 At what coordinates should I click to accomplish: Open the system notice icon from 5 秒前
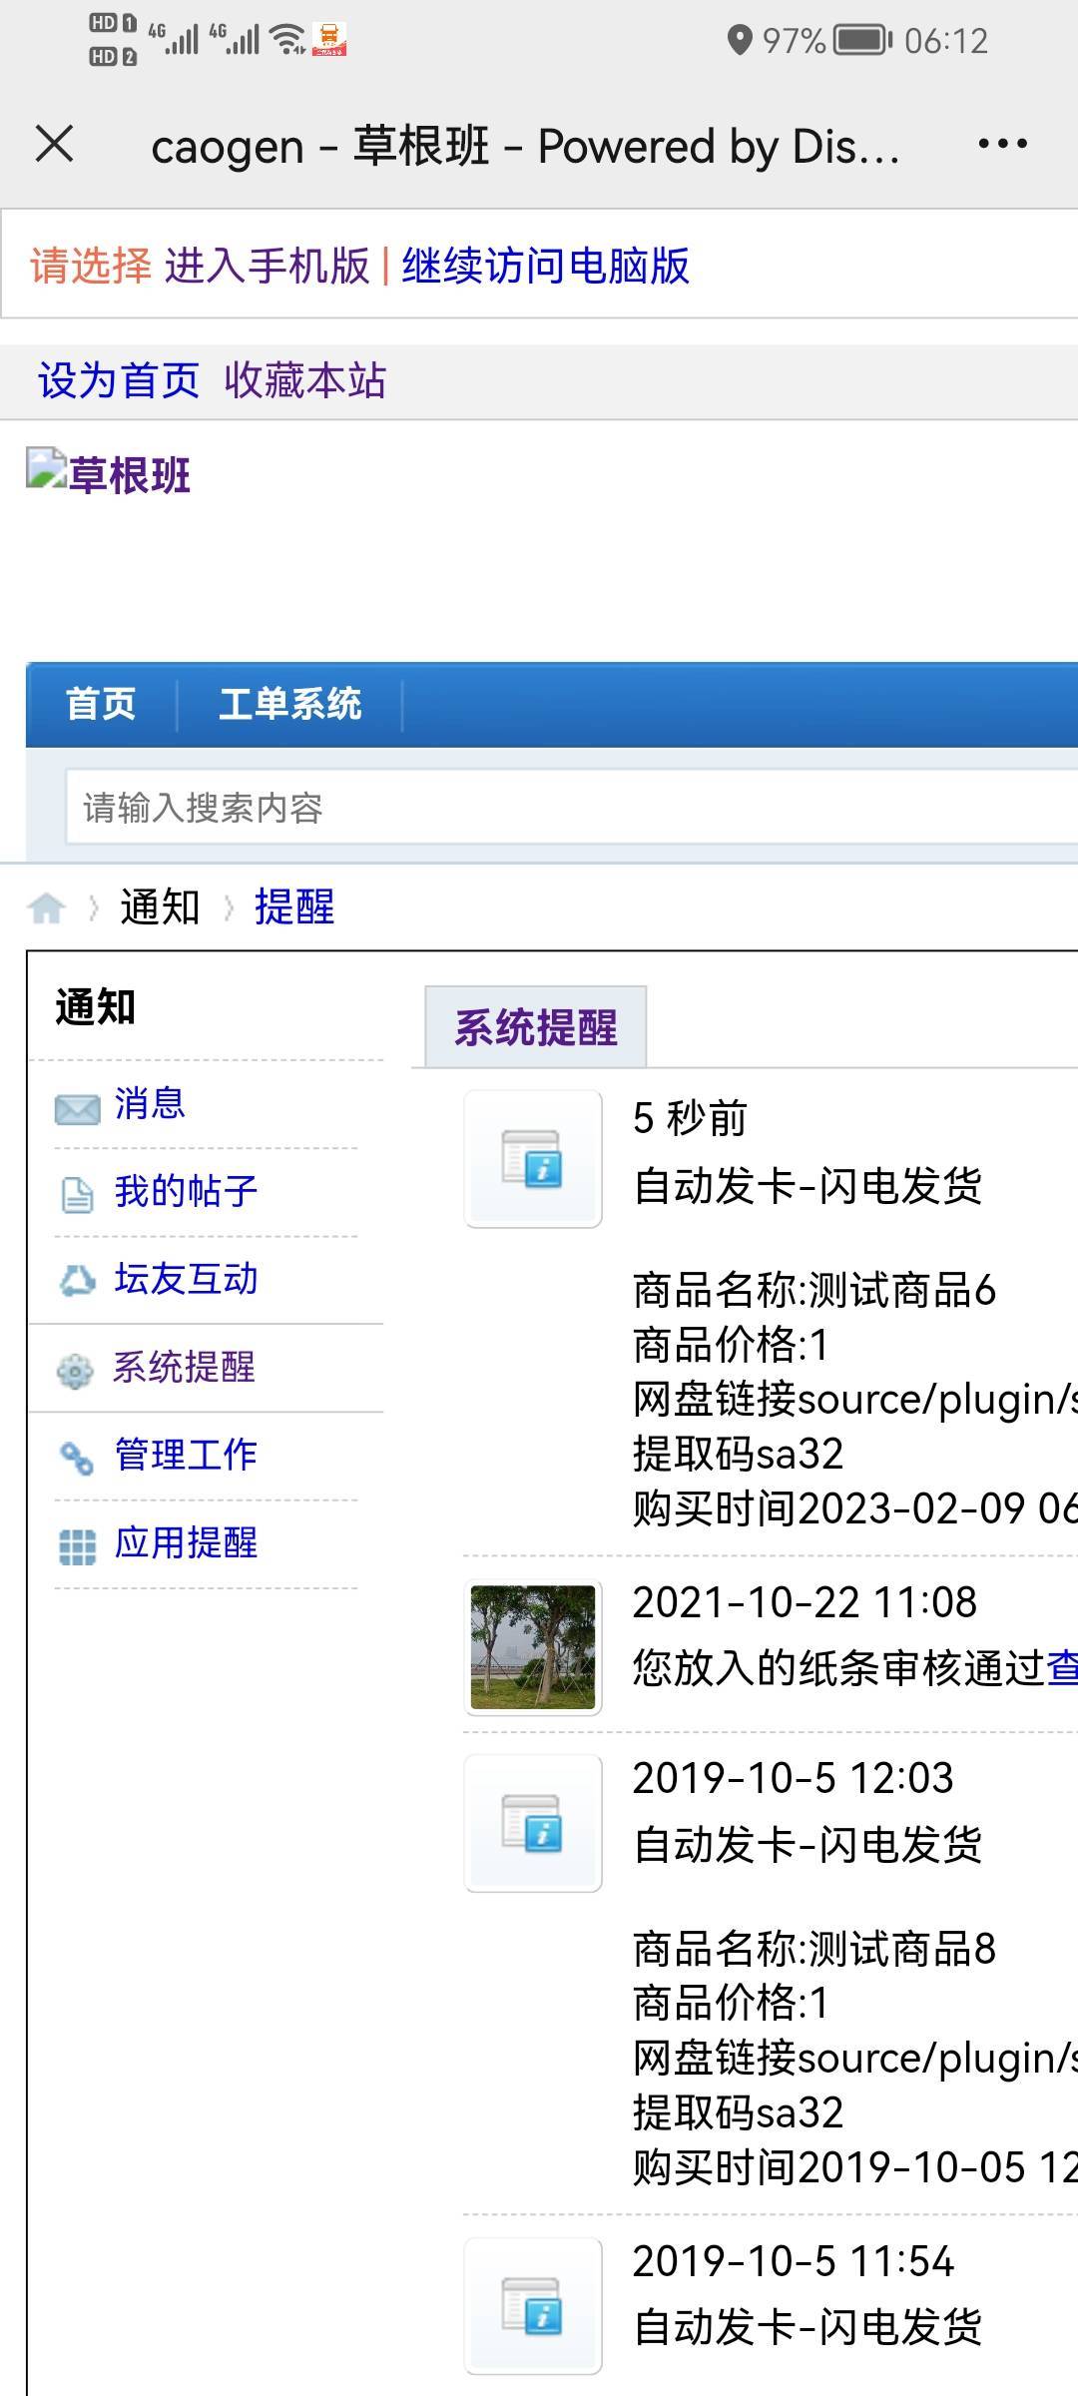tap(533, 1159)
